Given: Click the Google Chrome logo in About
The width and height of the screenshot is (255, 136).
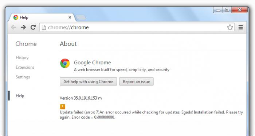Looking at the screenshot, I should point(65,63).
